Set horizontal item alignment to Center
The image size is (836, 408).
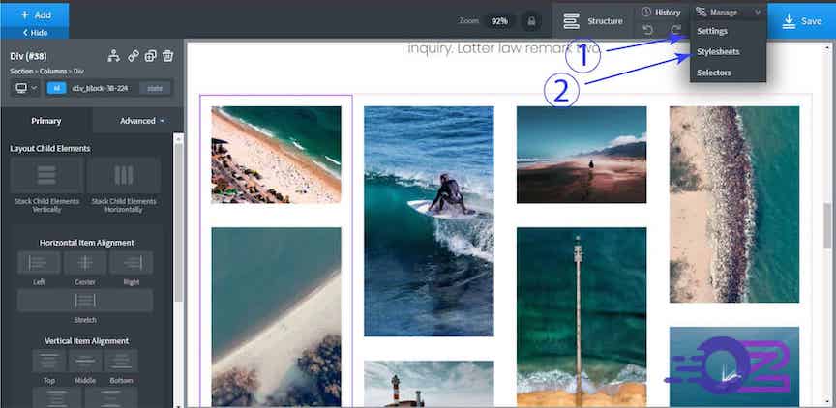point(85,267)
